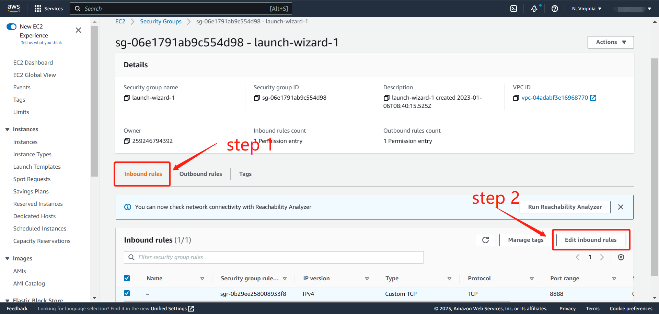Copy the security group ID
The height and width of the screenshot is (314, 659).
click(257, 98)
